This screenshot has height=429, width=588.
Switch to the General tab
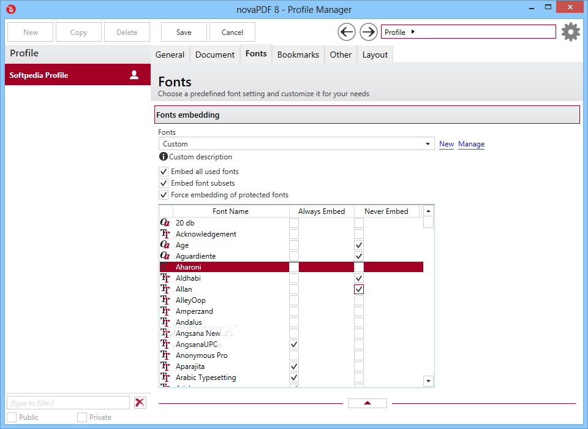point(170,55)
